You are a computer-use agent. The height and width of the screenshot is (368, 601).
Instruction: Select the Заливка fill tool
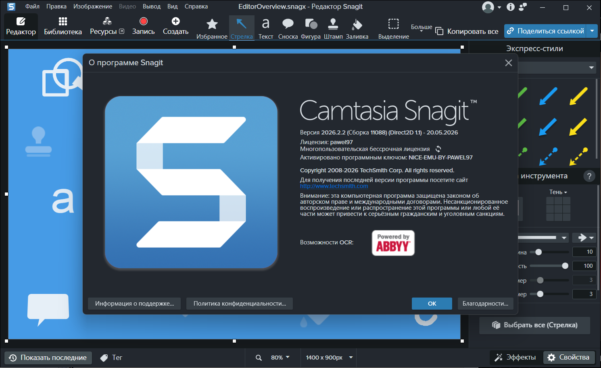[357, 28]
